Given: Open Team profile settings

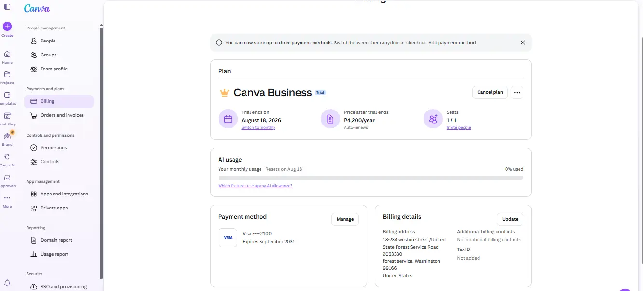Looking at the screenshot, I should (x=59, y=69).
